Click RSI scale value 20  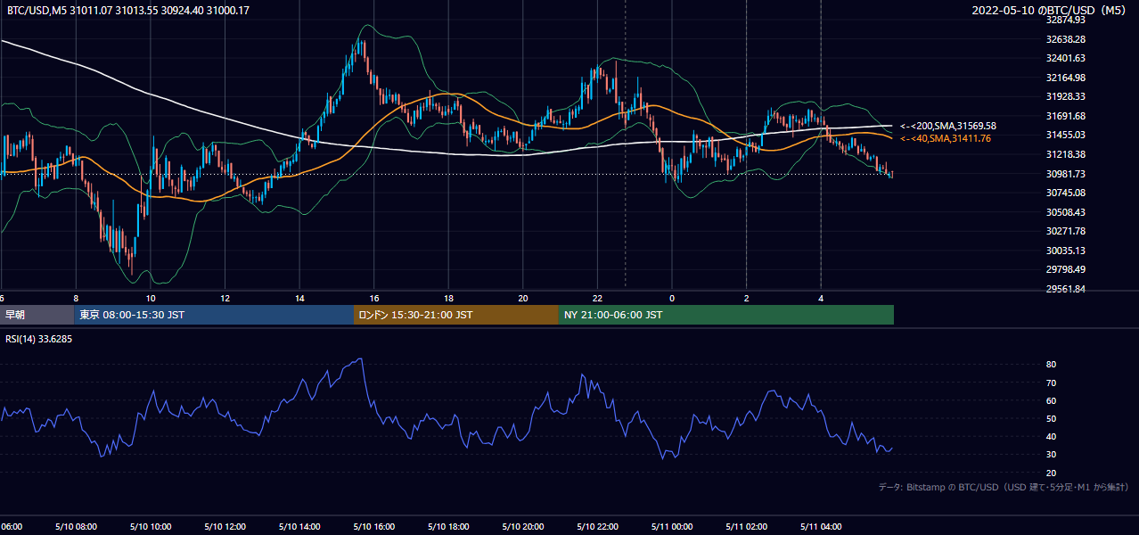point(1051,473)
